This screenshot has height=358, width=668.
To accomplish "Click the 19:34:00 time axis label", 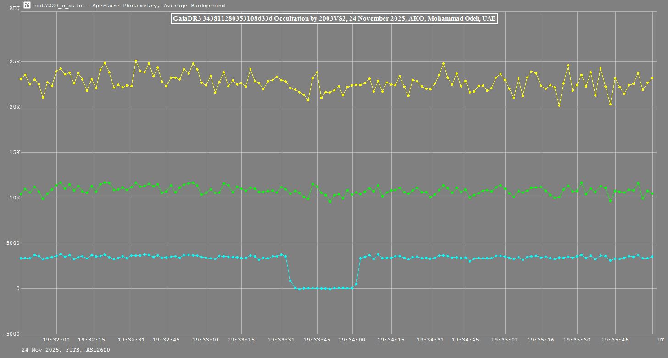I will point(352,340).
